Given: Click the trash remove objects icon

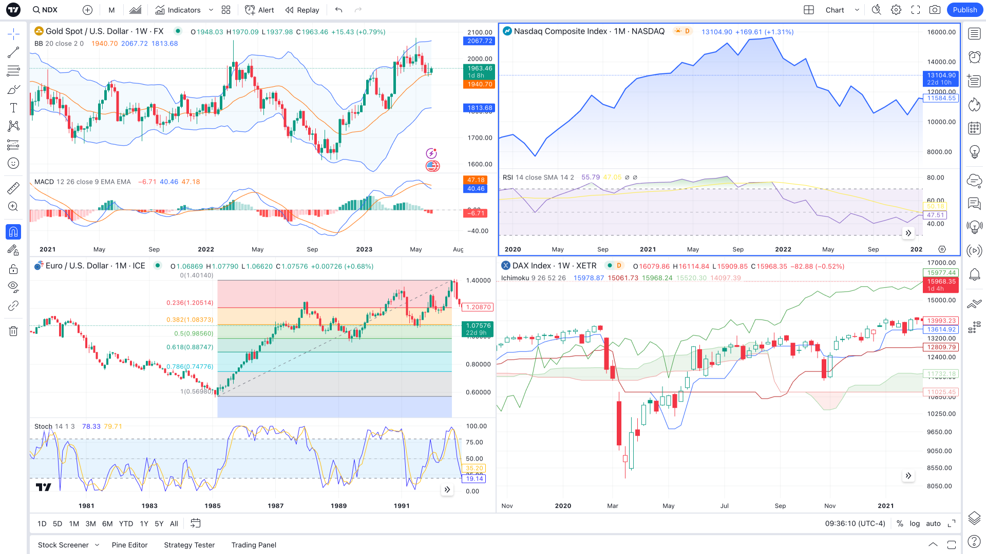Looking at the screenshot, I should (x=13, y=331).
